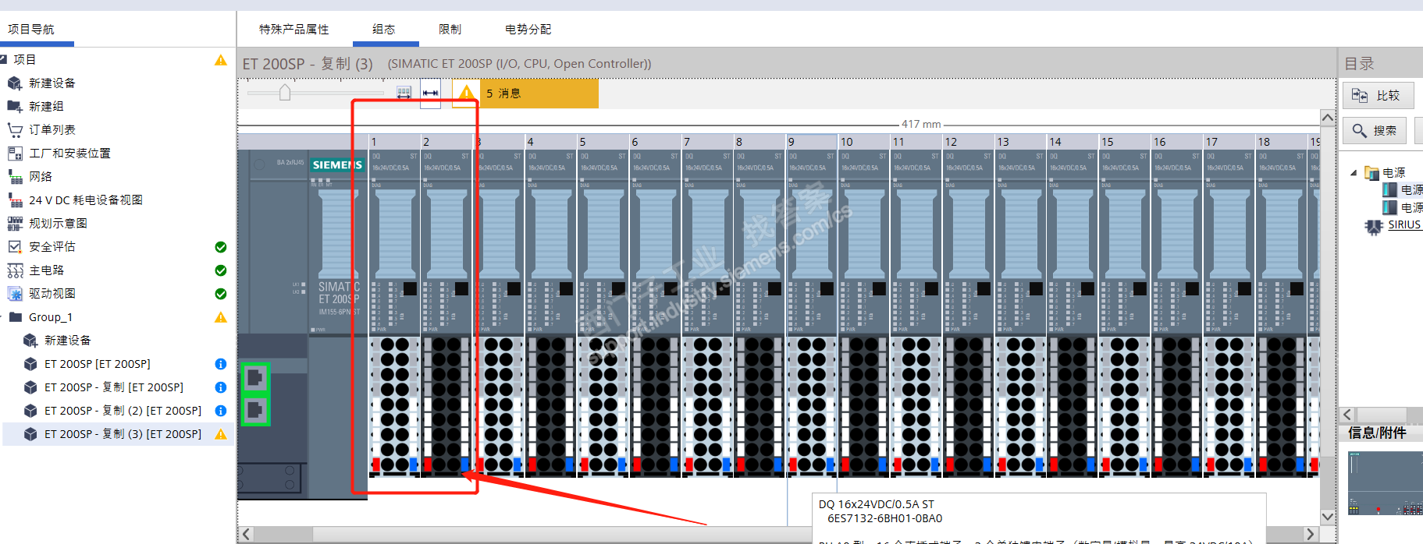Screen dimensions: 1423x544
Task: Select the module in slot 6
Action: 656,312
